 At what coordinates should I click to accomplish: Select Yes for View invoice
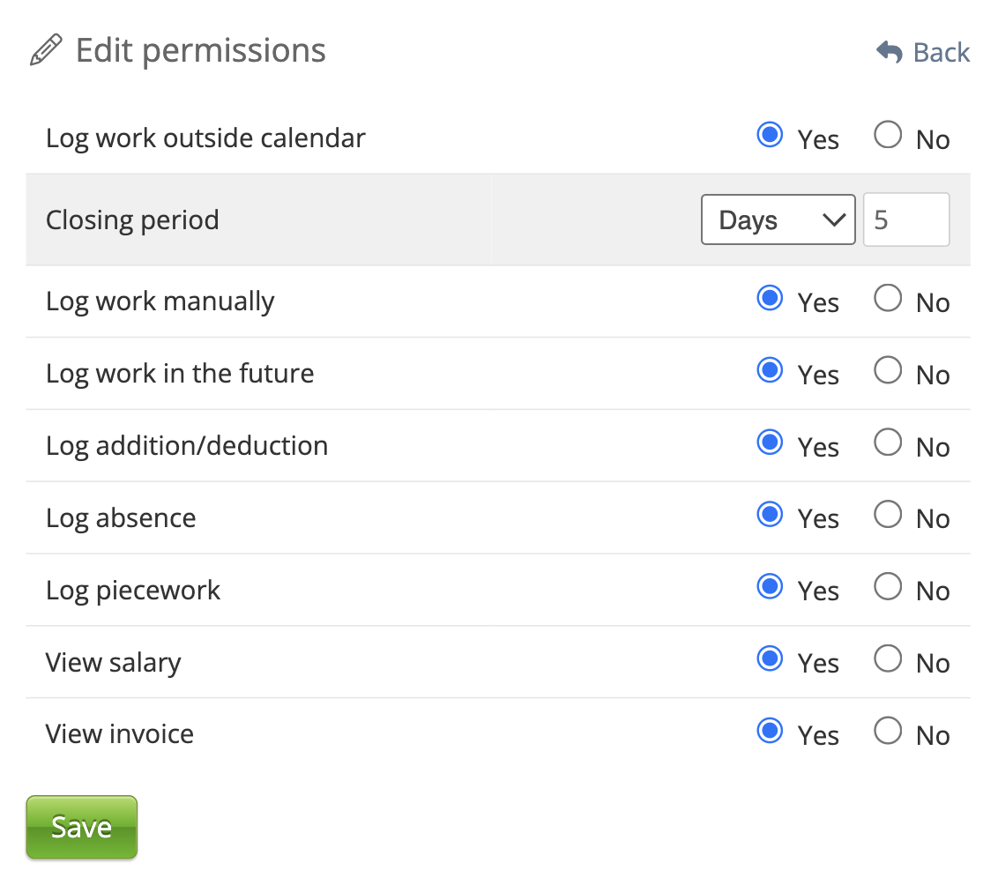[x=770, y=732]
